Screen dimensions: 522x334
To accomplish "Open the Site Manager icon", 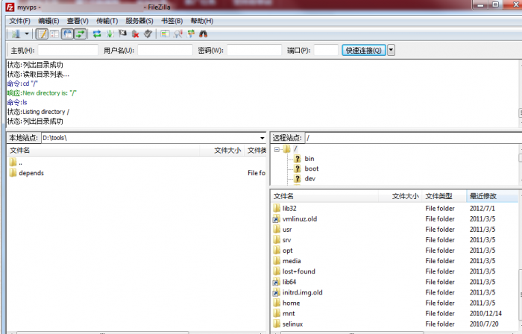I will pyautogui.click(x=16, y=34).
